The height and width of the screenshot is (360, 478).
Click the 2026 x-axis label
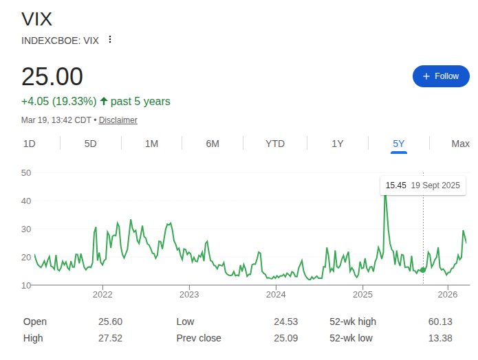(x=448, y=294)
